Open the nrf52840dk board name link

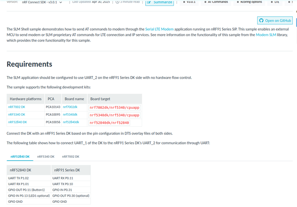(71, 122)
